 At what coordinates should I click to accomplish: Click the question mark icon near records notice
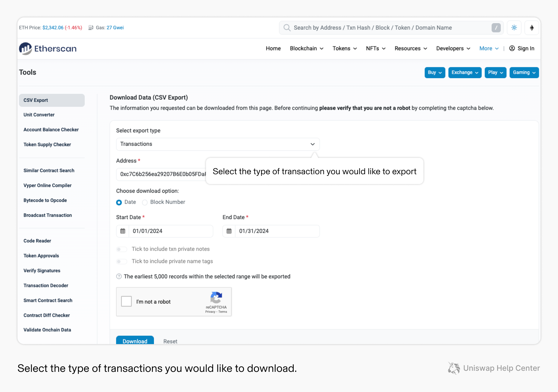pyautogui.click(x=119, y=276)
